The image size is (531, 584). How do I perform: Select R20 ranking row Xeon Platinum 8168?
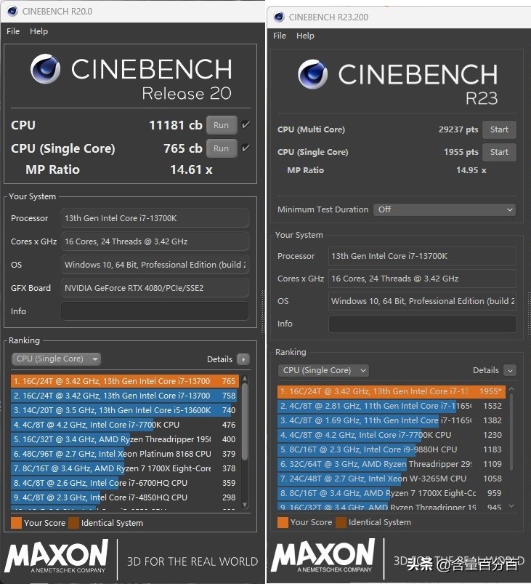pyautogui.click(x=125, y=454)
